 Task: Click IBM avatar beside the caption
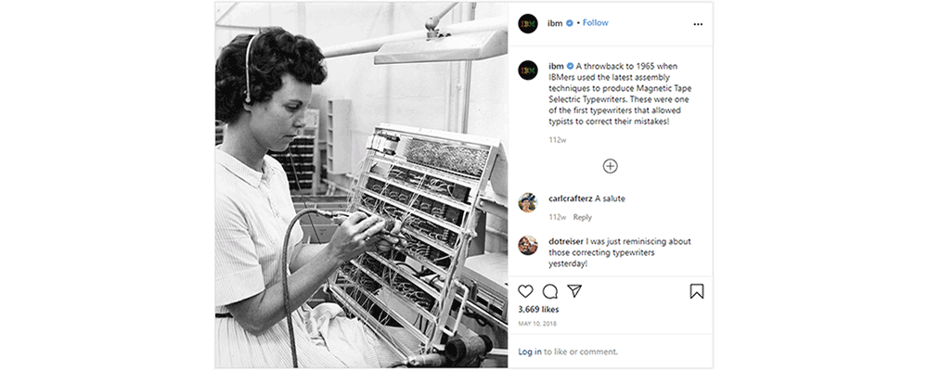tap(528, 70)
